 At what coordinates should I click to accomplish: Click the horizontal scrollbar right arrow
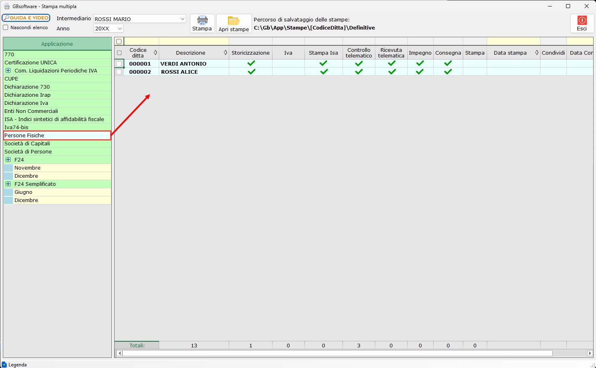point(590,353)
